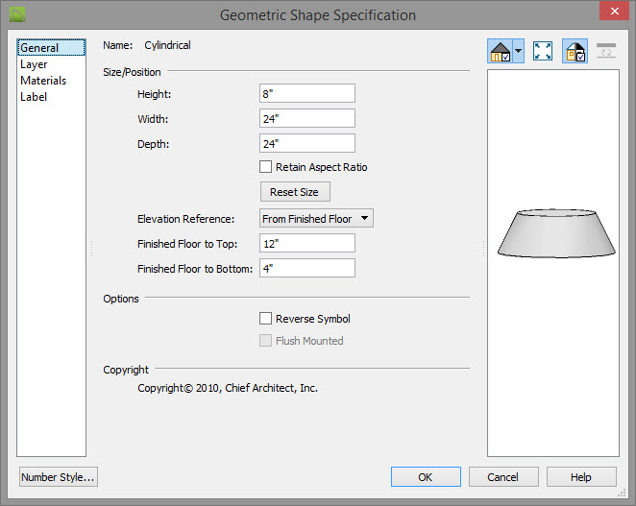Viewport: 636px width, 506px height.
Task: Open the rendering view dropdown arrow
Action: coord(519,51)
